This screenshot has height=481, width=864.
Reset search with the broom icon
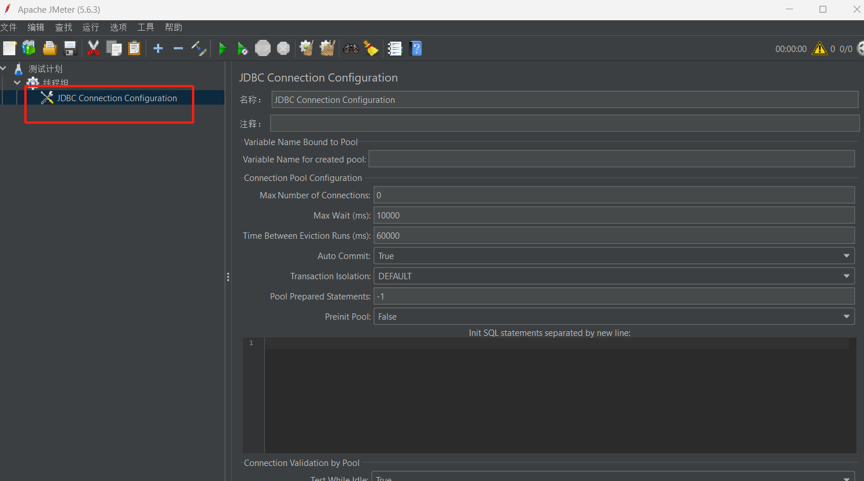pos(371,49)
